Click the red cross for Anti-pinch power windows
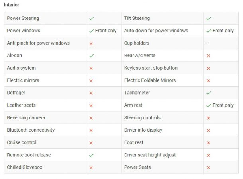 (91, 43)
